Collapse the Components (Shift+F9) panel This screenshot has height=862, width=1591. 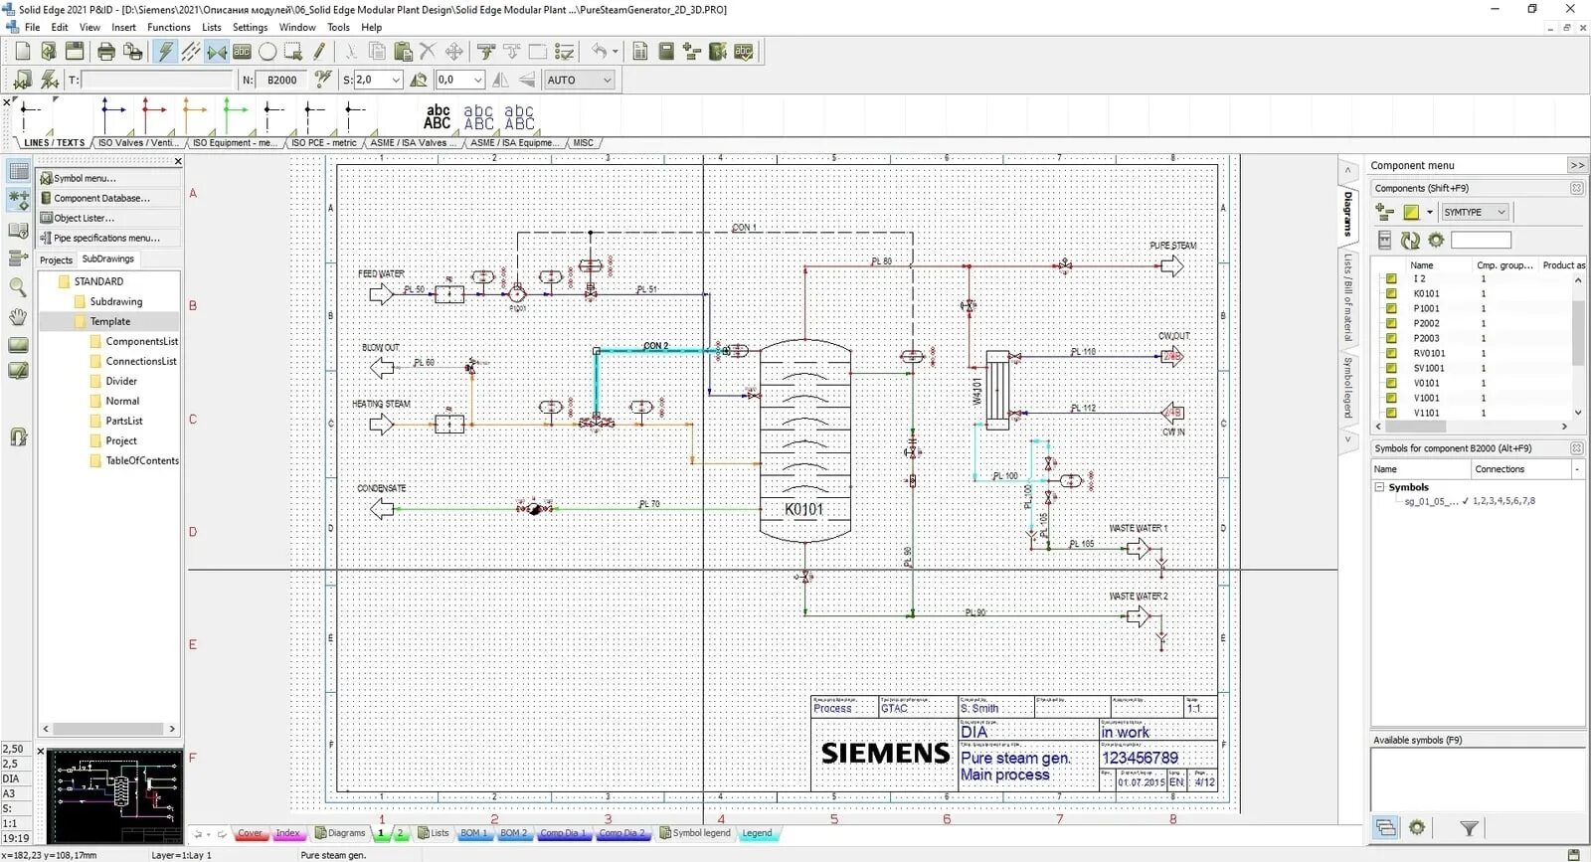click(1576, 188)
